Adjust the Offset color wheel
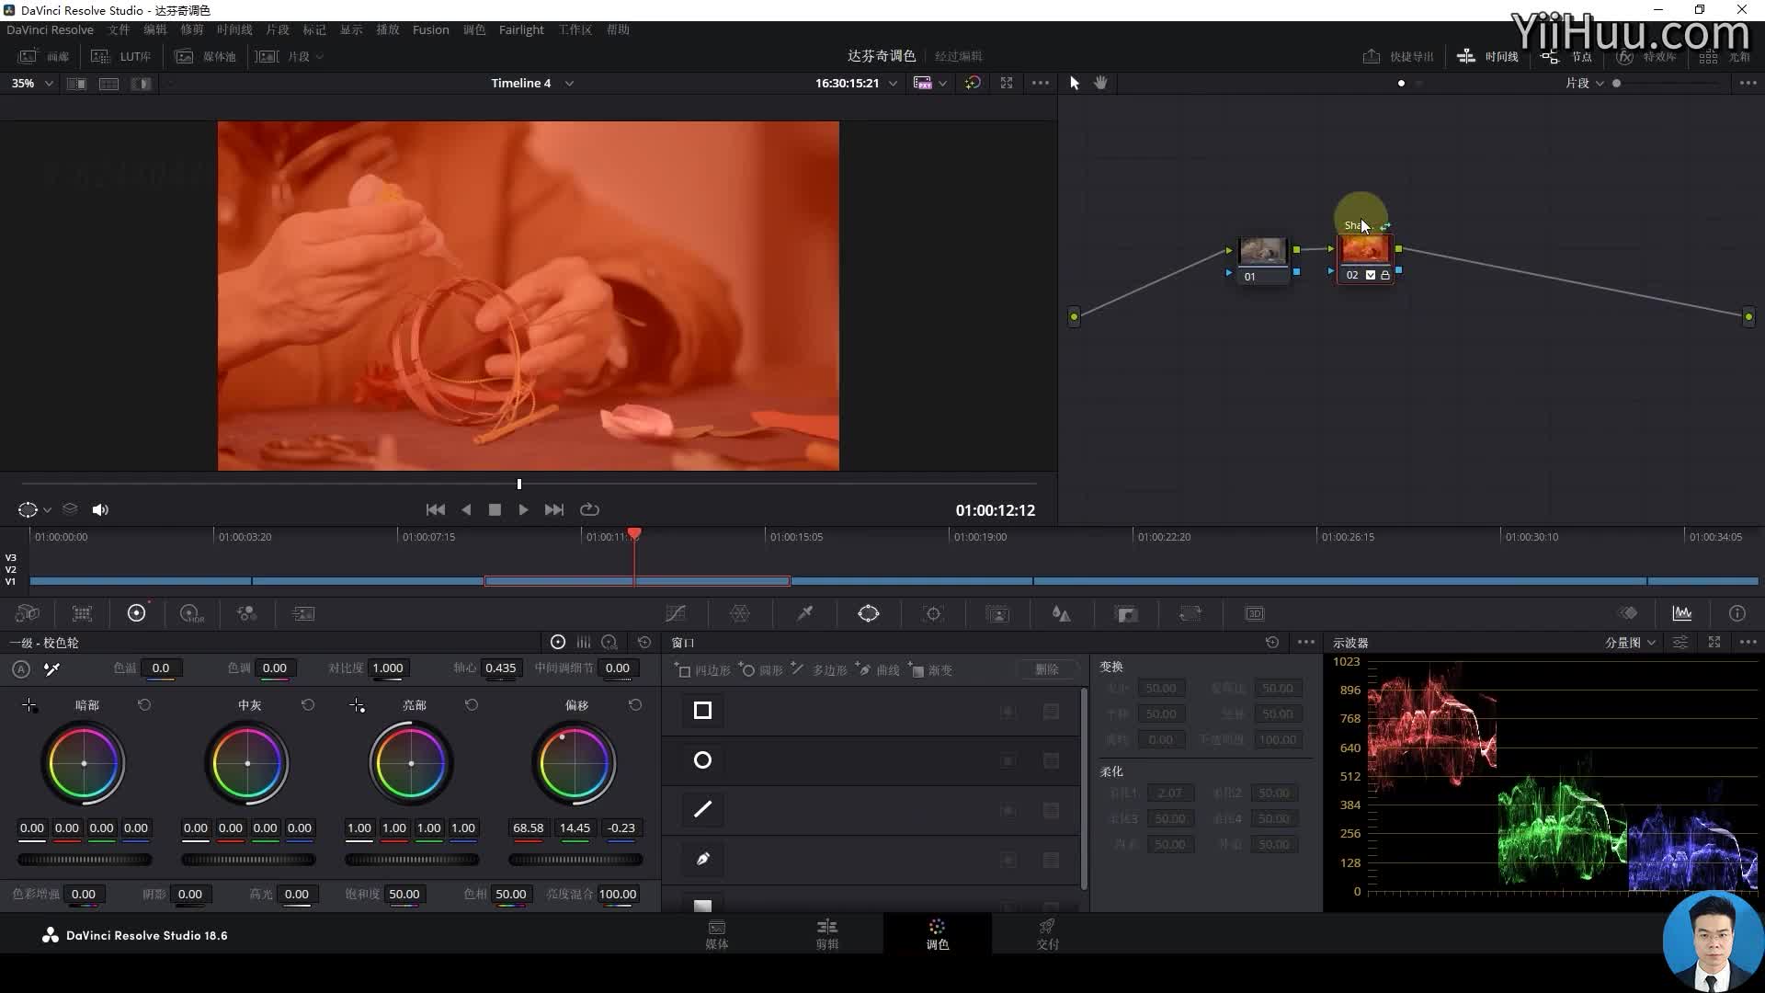The height and width of the screenshot is (993, 1765). coord(575,763)
